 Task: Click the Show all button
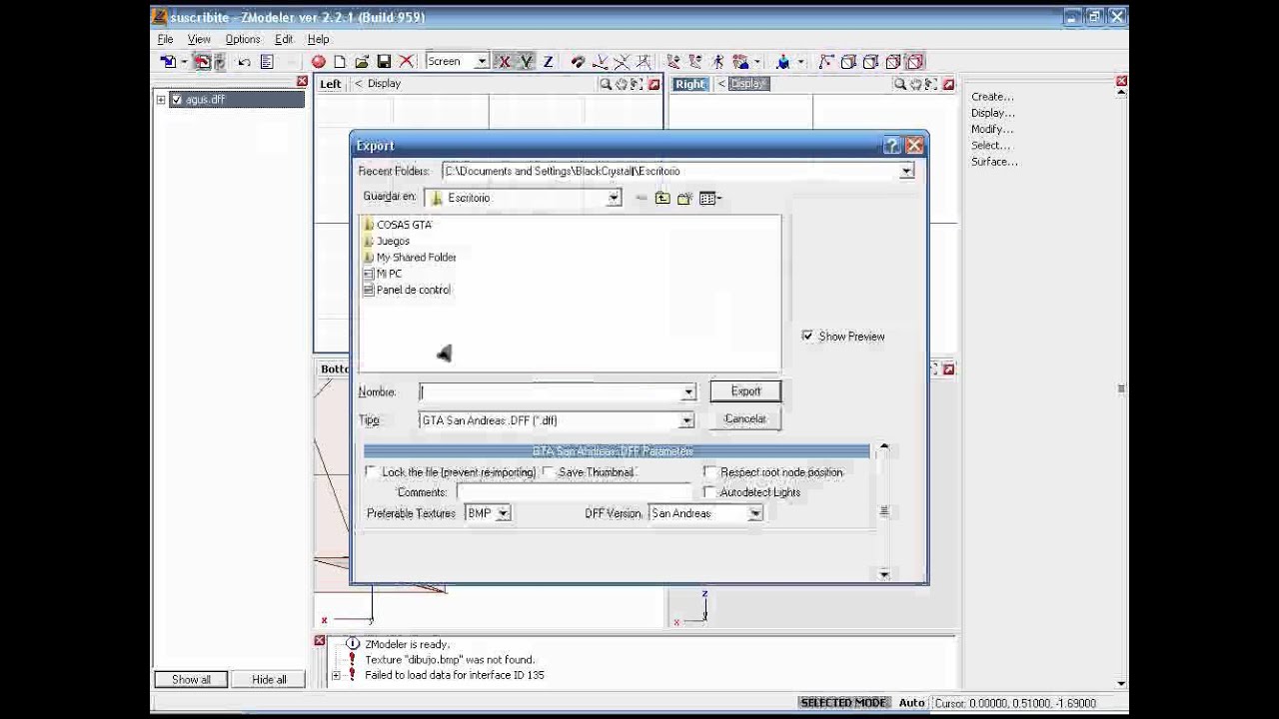(191, 679)
